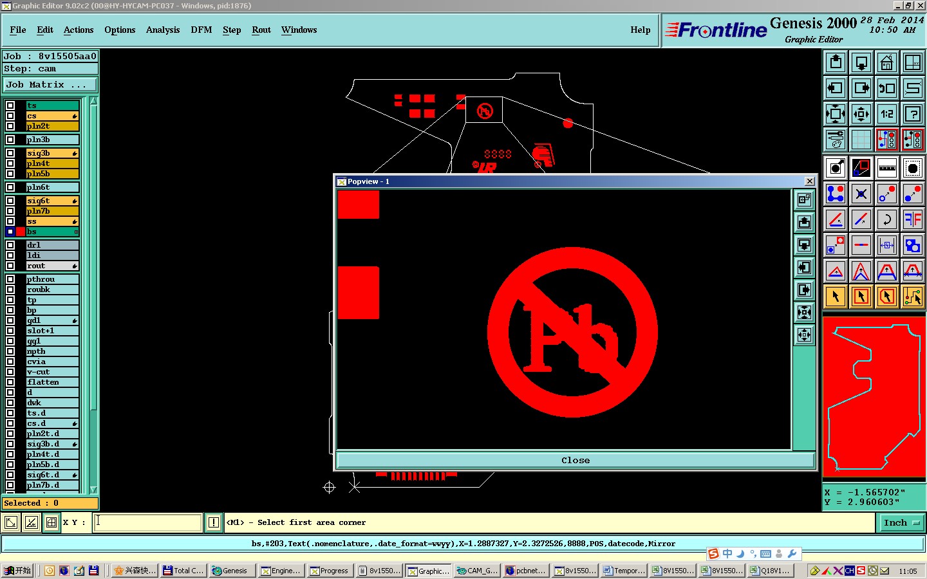Viewport: 927px width, 579px height.
Task: Click the Home view house icon
Action: 887,62
